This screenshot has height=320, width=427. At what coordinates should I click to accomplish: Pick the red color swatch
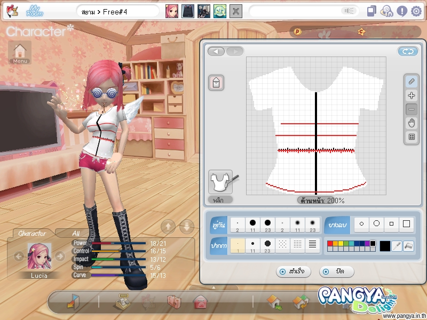click(330, 243)
